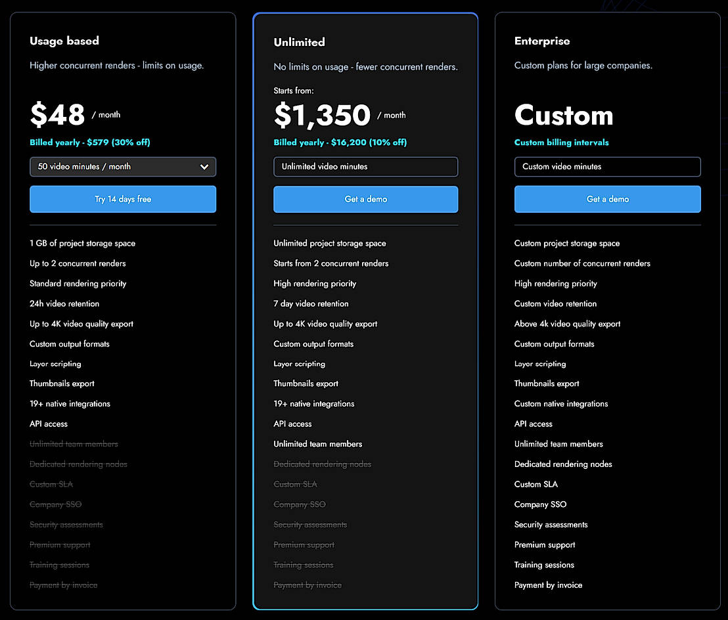The height and width of the screenshot is (620, 728).
Task: Click Thumbnails export in Enterprise plan
Action: click(547, 384)
